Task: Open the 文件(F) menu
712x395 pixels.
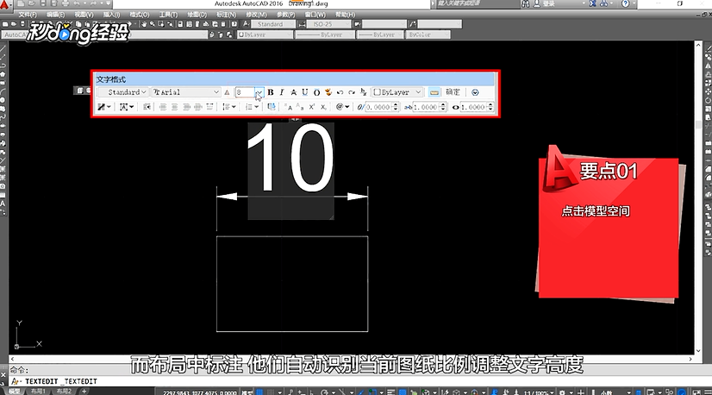Action: coord(28,15)
